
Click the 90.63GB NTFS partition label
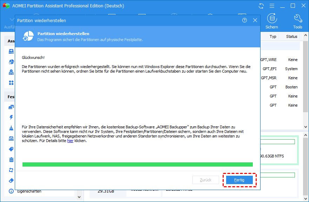[272, 156]
